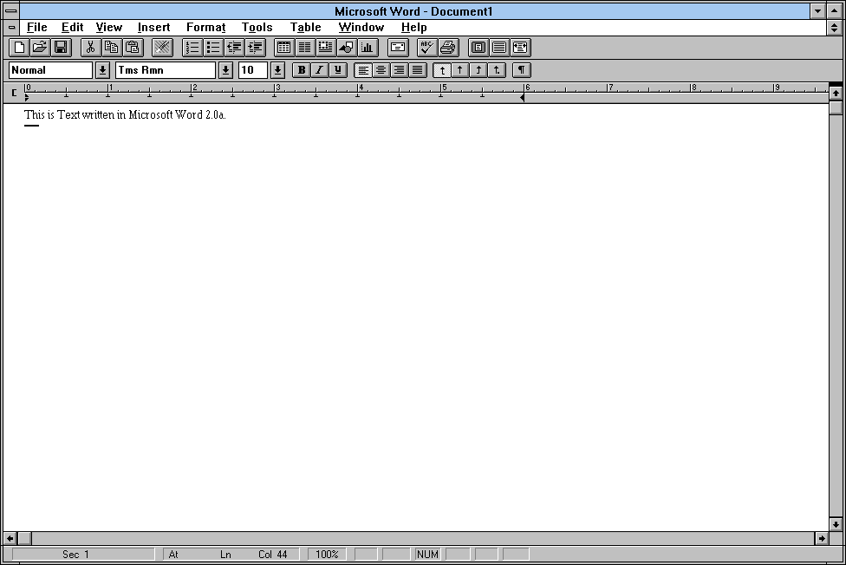Click the Unindent toolbar icon
The height and width of the screenshot is (565, 846).
[234, 48]
